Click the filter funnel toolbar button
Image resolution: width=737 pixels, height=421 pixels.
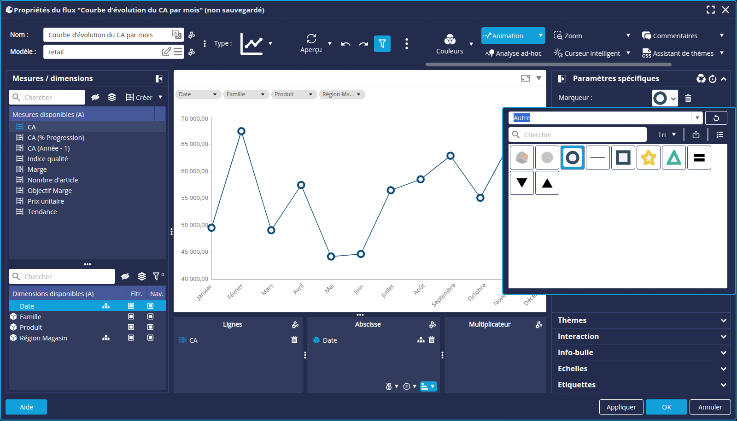[382, 44]
